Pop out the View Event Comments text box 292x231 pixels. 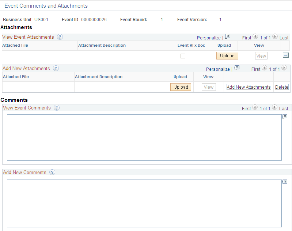point(285,117)
